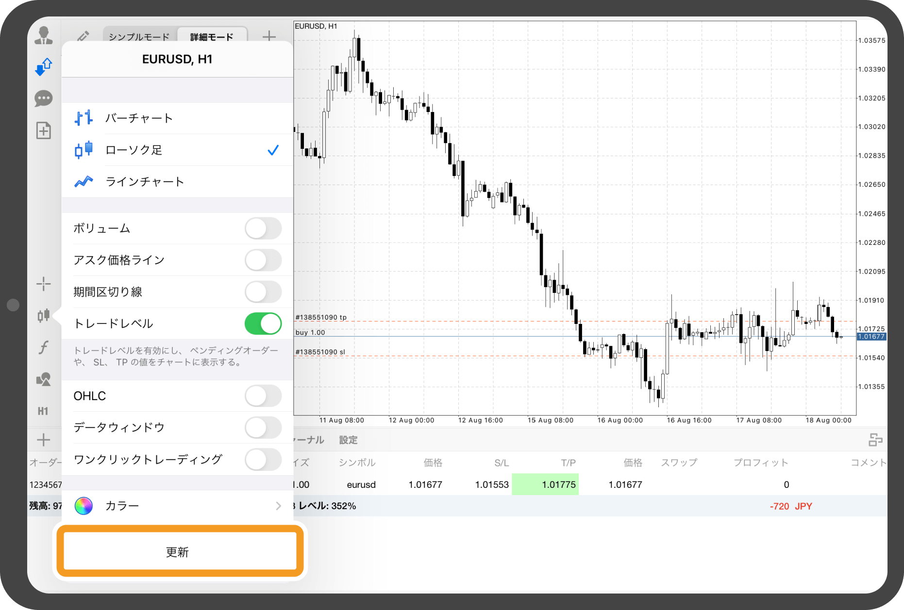Expand the カラー settings row
The image size is (904, 610).
(177, 506)
